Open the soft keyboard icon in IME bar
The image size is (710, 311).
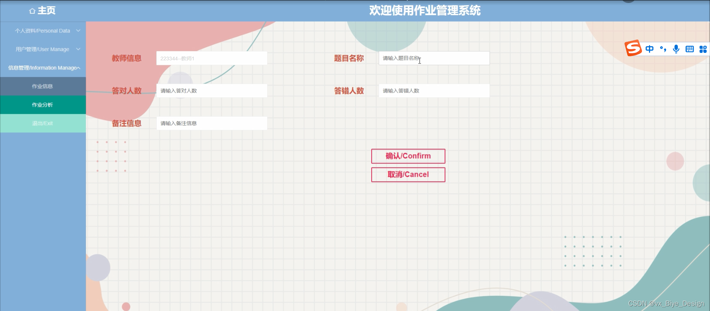tap(690, 49)
